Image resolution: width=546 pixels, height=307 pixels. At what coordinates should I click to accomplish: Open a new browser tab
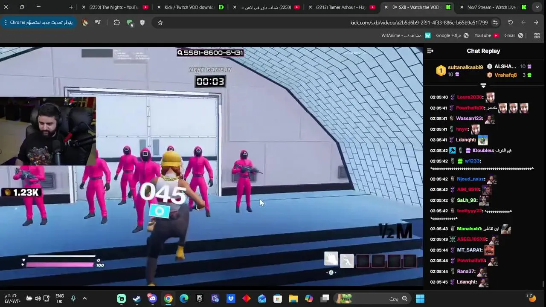[x=71, y=7]
